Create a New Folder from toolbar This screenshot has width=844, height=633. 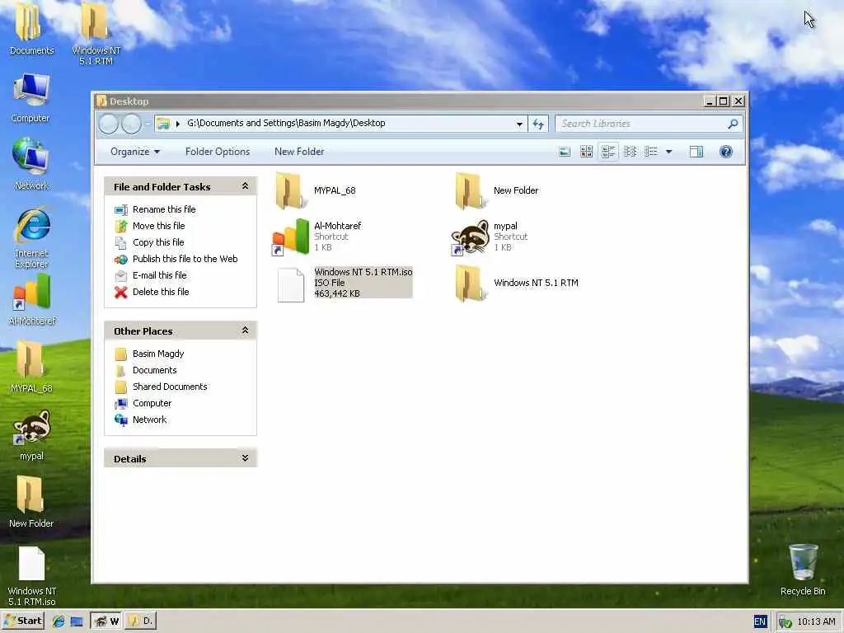pos(299,152)
